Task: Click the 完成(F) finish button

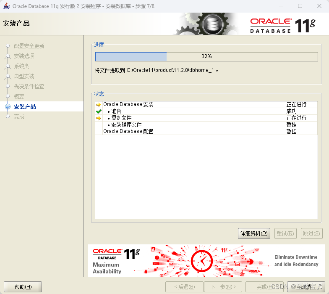Action: [264, 287]
